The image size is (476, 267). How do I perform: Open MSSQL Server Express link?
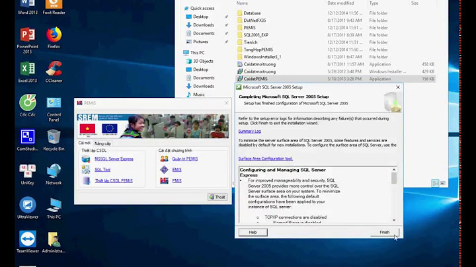(114, 159)
